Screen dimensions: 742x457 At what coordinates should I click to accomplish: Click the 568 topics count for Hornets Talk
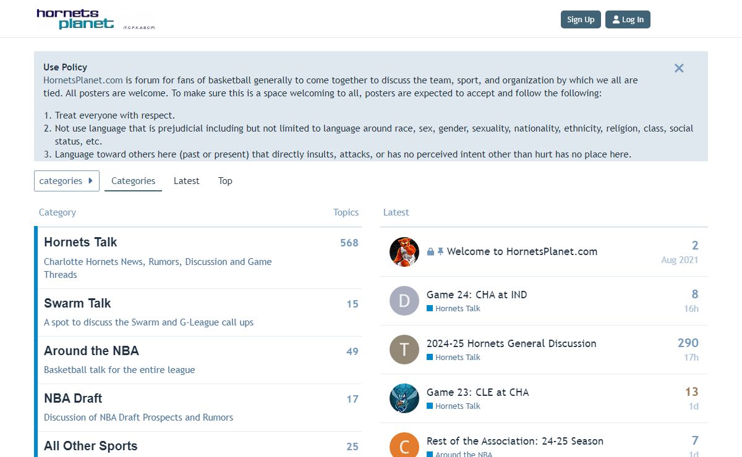(x=349, y=243)
